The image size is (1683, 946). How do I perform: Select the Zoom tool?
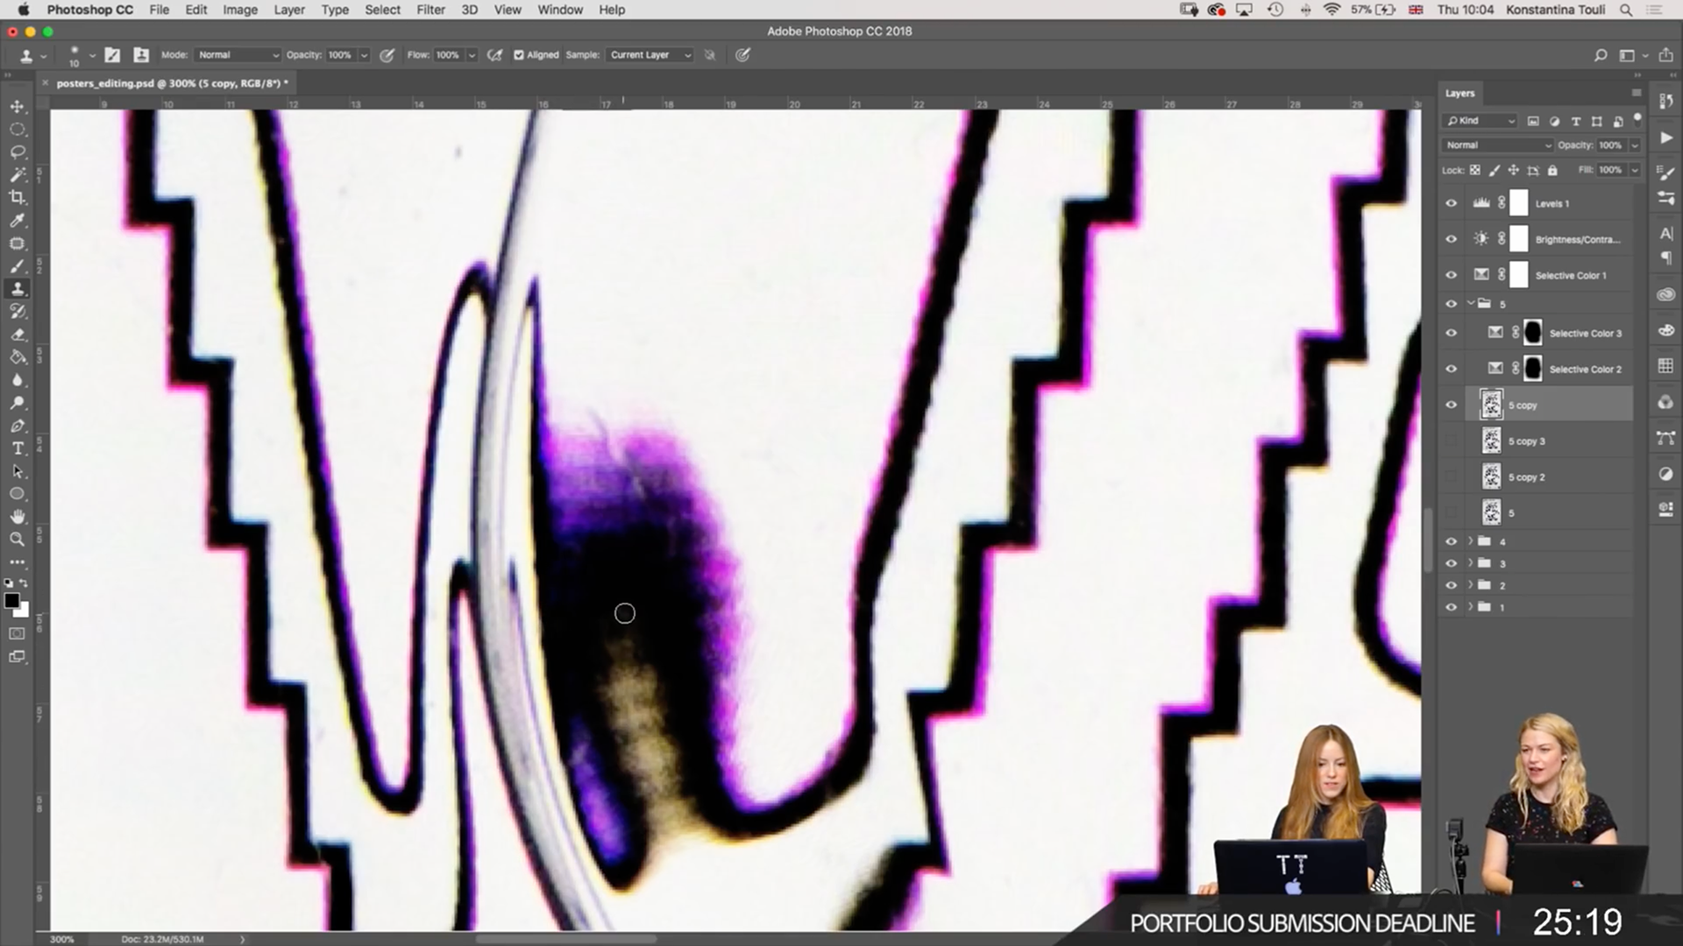pyautogui.click(x=17, y=540)
